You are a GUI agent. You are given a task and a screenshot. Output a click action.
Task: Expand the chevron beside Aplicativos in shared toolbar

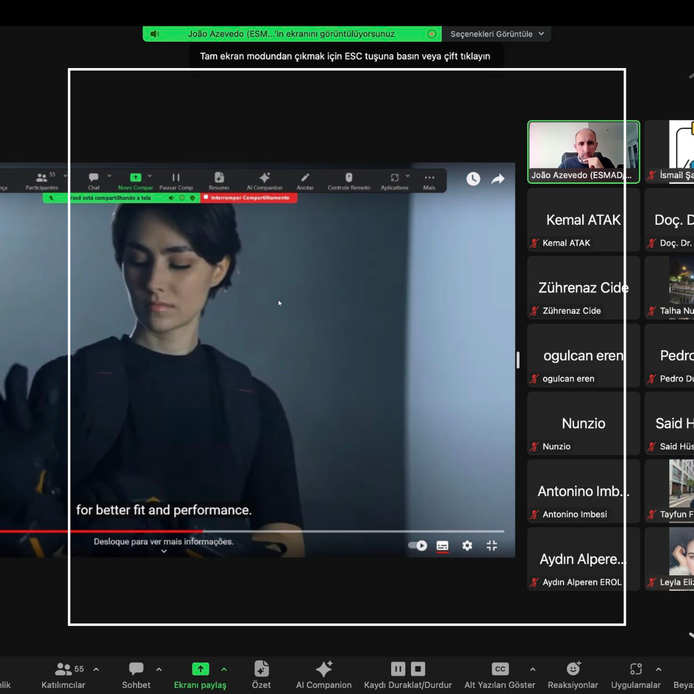coord(407,176)
